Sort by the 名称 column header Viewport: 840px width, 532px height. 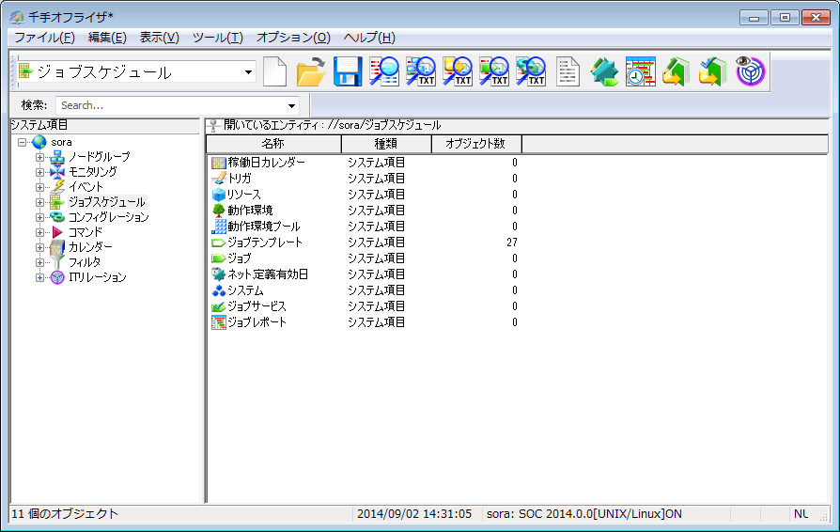click(x=273, y=144)
